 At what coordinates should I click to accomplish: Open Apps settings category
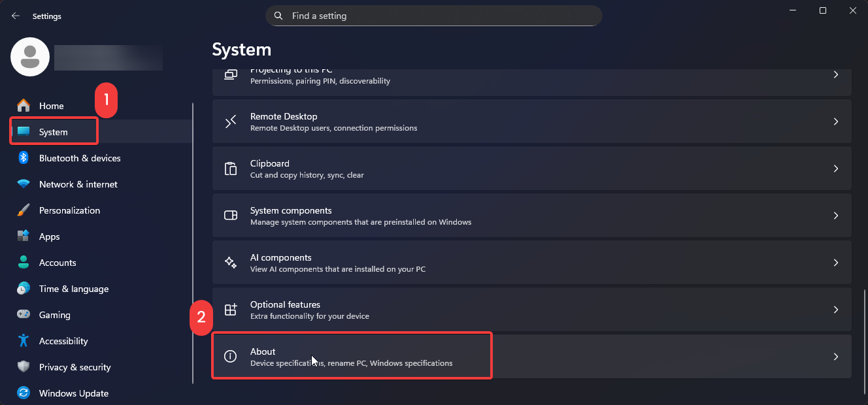pyautogui.click(x=101, y=236)
